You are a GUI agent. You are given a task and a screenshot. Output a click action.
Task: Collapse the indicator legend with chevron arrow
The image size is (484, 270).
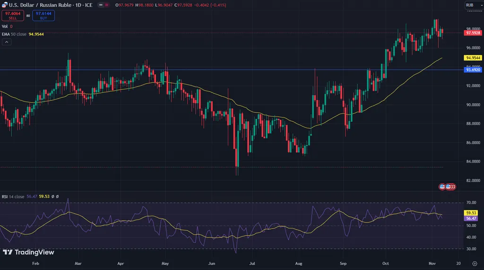tap(7, 42)
